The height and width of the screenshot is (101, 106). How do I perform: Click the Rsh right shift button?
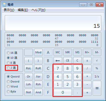(38, 84)
